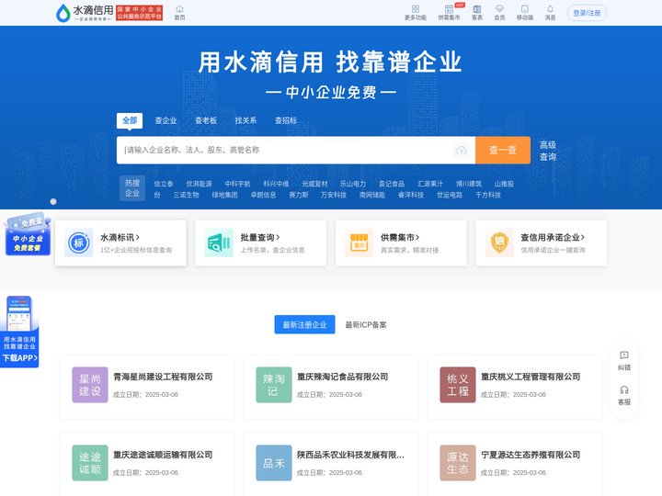
Task: Click the 下载APP phone promo banner
Action: coord(19,332)
